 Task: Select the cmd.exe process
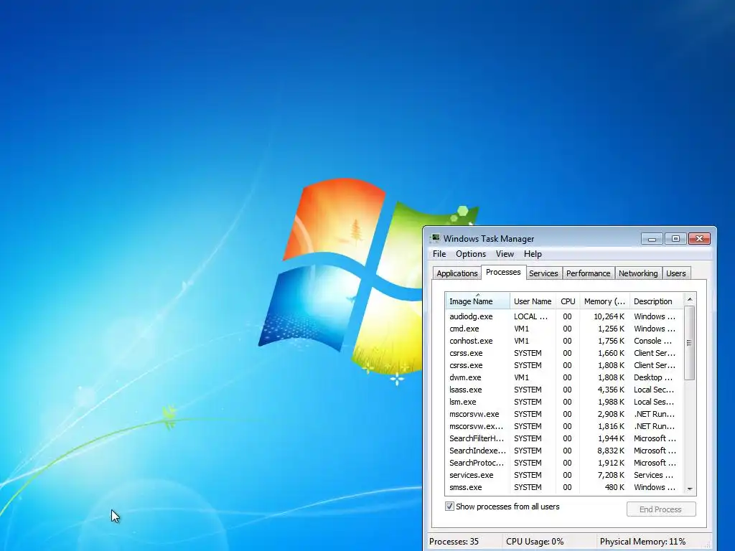pyautogui.click(x=564, y=329)
